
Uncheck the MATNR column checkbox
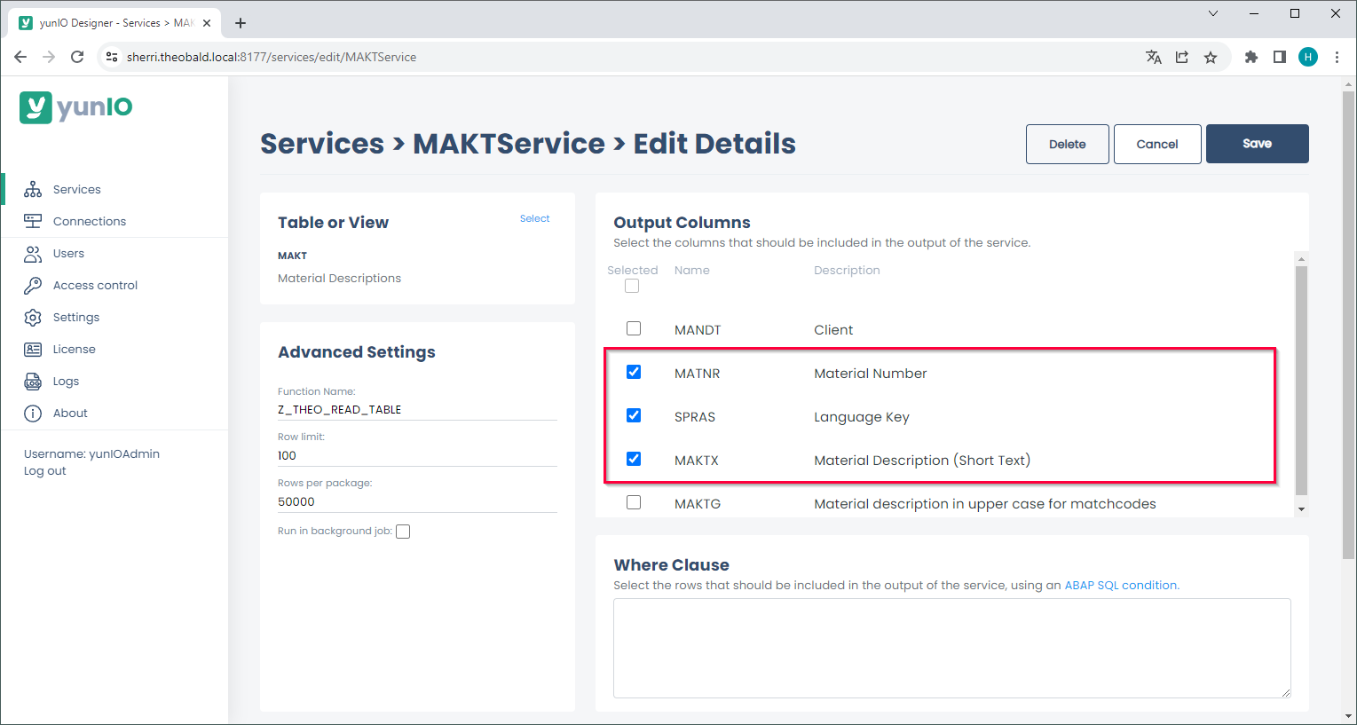click(x=634, y=372)
